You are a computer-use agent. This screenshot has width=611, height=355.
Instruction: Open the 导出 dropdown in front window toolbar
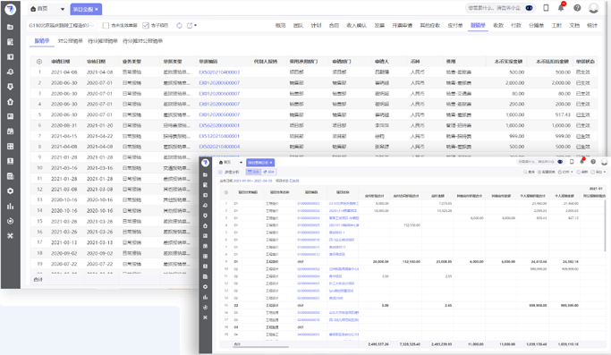(598, 172)
